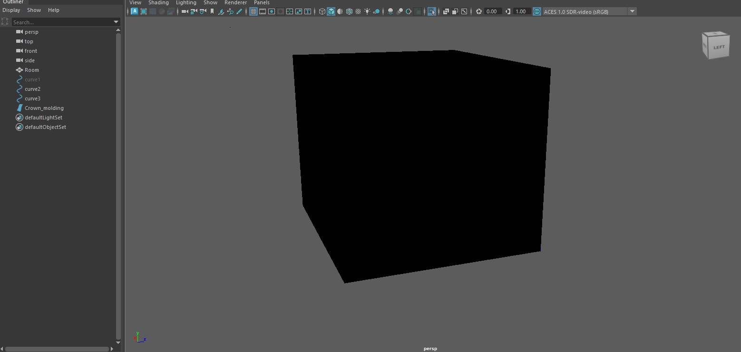
Task: Click the Gamma value field 1.00
Action: [x=522, y=11]
